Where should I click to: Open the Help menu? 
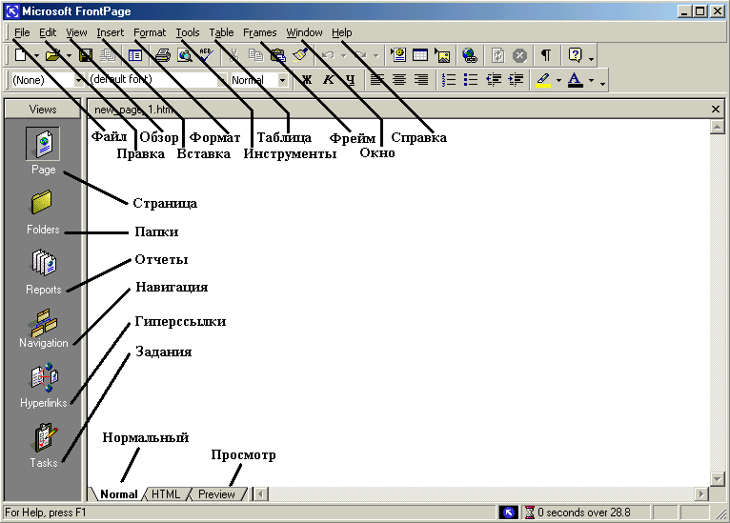click(342, 32)
